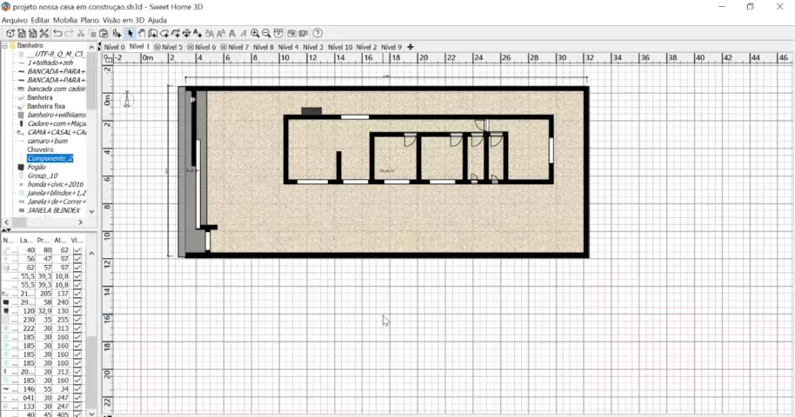Open the Visão em 3D menu
The image size is (795, 417).
coord(124,19)
